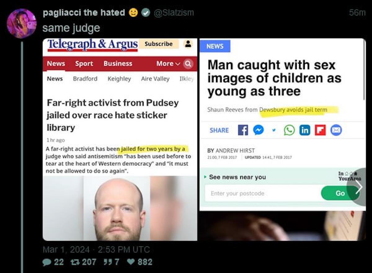This screenshot has height=273, width=372.
Task: Open the magnifier search icon
Action: [187, 63]
